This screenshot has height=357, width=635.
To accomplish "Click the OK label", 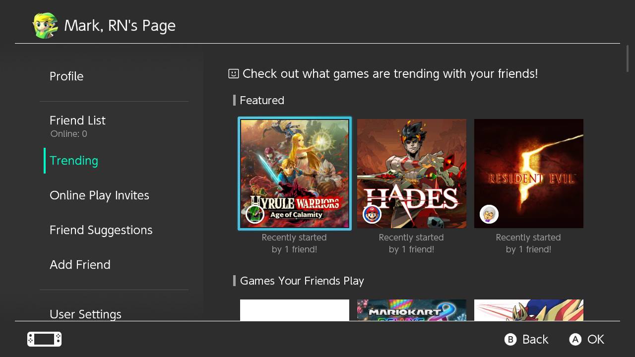I will point(596,339).
